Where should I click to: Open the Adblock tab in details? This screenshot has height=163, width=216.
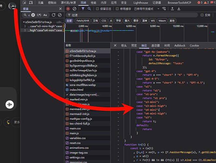coord(180,45)
